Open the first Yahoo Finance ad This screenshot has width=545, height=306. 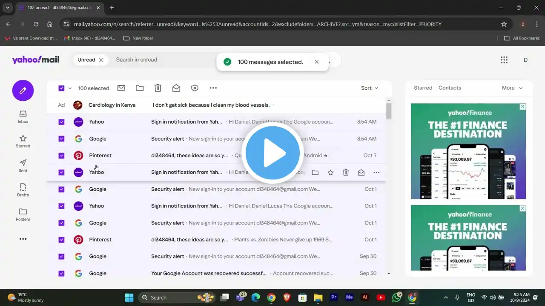[468, 151]
